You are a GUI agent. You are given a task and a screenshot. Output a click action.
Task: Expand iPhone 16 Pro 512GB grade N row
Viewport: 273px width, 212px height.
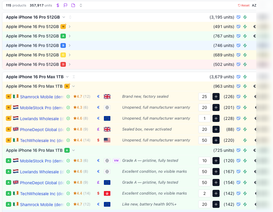coord(70,27)
